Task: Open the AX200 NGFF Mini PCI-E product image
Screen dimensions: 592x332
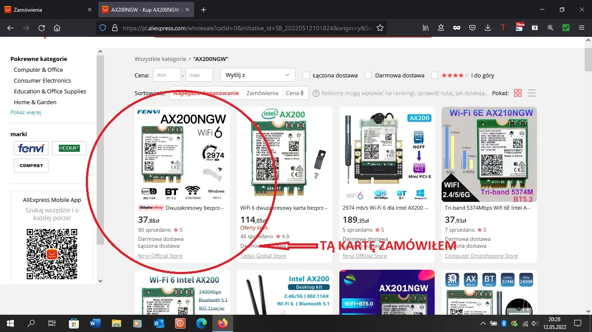Action: (387, 154)
